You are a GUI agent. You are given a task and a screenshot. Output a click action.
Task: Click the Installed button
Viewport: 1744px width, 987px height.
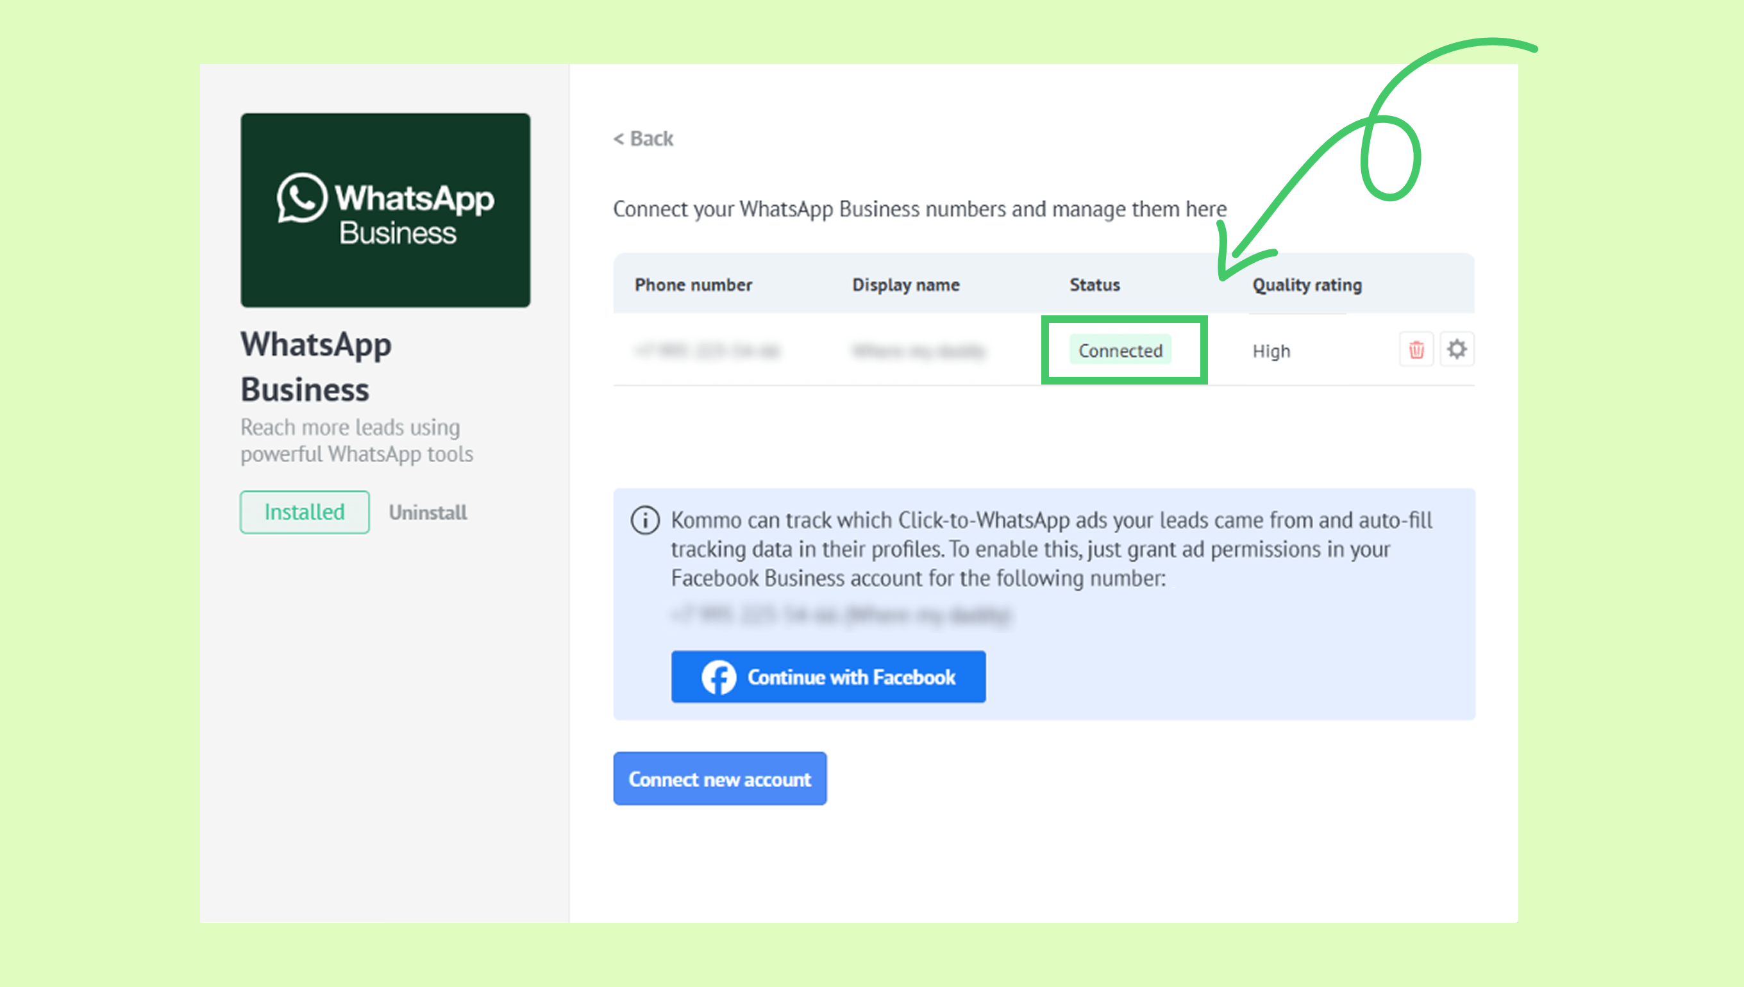(305, 512)
